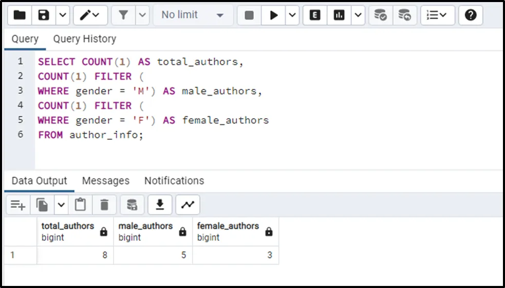The width and height of the screenshot is (505, 288).
Task: Open the No limit rows dropdown
Action: click(x=192, y=15)
